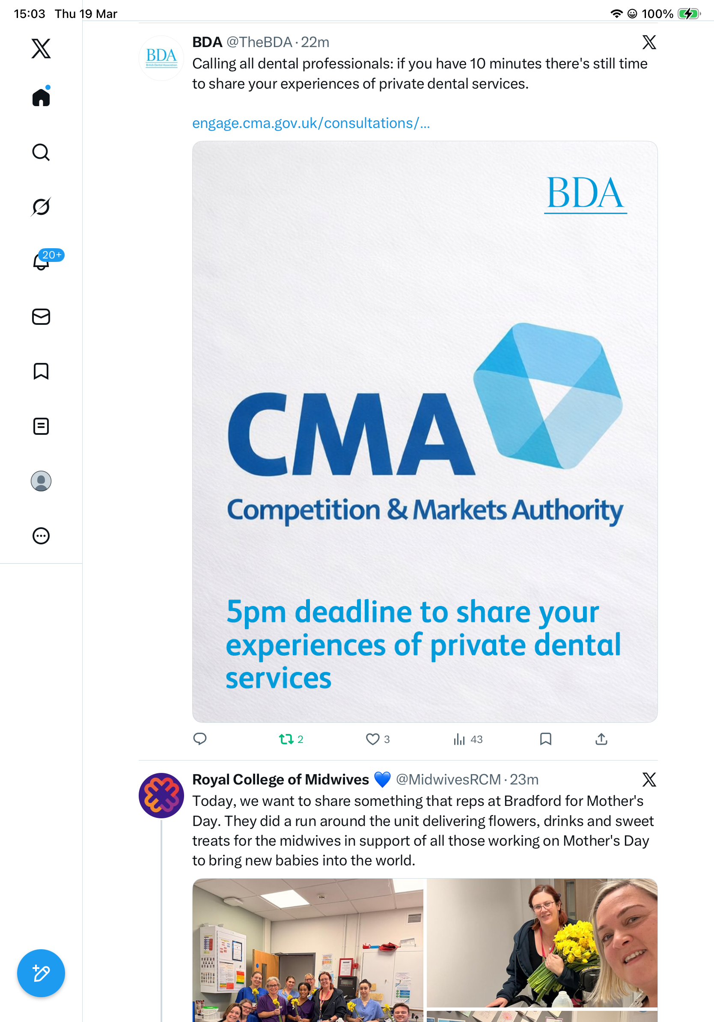
Task: Open Bookmarks in sidebar
Action: coord(41,371)
